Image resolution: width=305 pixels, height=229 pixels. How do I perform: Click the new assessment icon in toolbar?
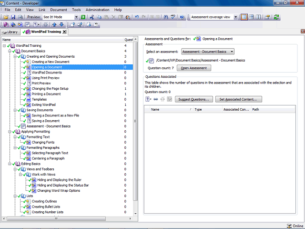(28, 24)
